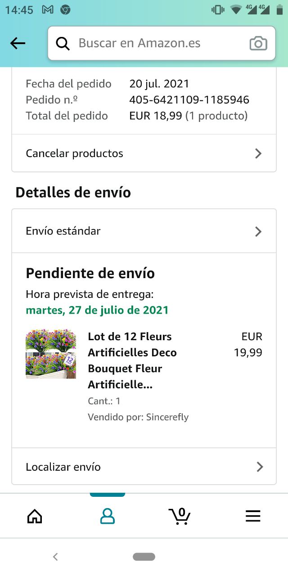Focus the Buscar en Amazon.es field
The width and height of the screenshot is (288, 576).
point(153,43)
